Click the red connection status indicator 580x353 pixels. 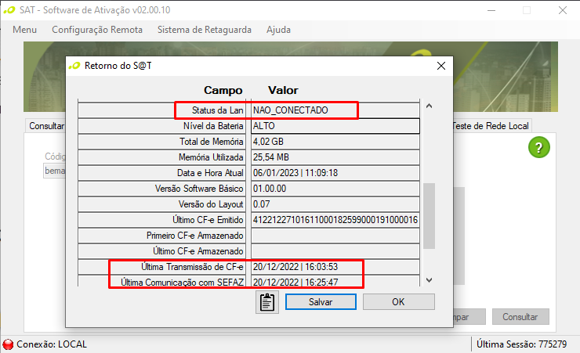8,344
